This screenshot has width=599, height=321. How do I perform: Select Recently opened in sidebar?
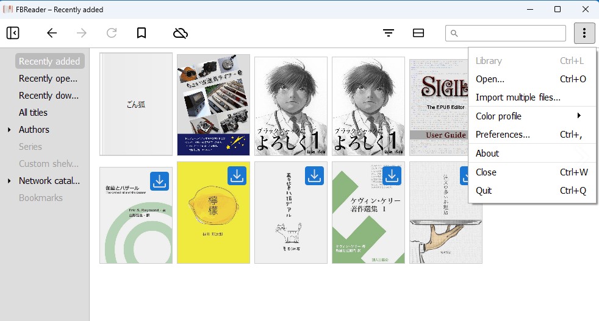[48, 78]
